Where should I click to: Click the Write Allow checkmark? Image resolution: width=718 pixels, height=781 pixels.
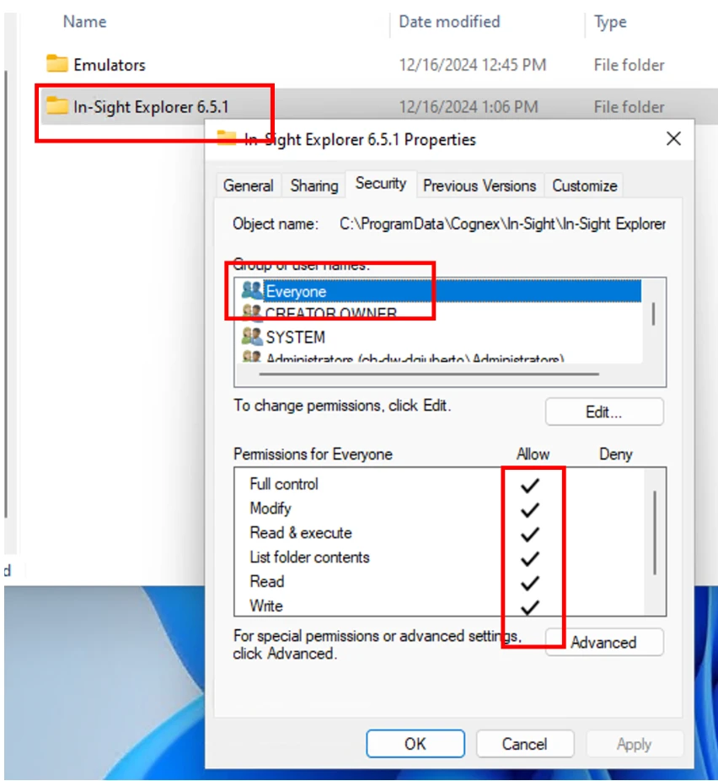click(530, 606)
